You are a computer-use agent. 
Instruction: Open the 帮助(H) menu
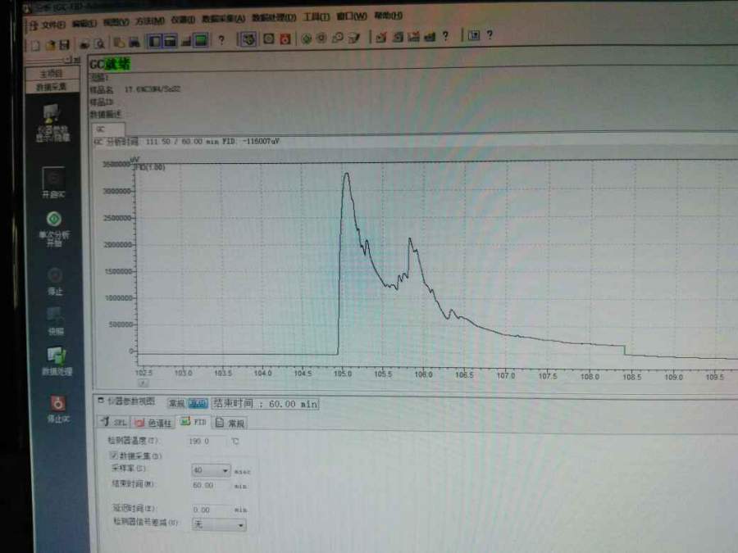click(x=389, y=16)
